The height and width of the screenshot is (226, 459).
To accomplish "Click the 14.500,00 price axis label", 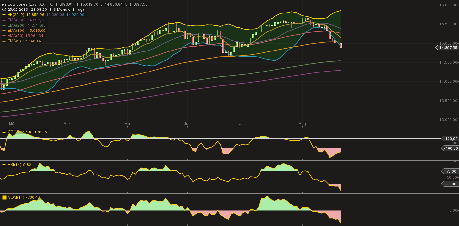I will 449,62.
